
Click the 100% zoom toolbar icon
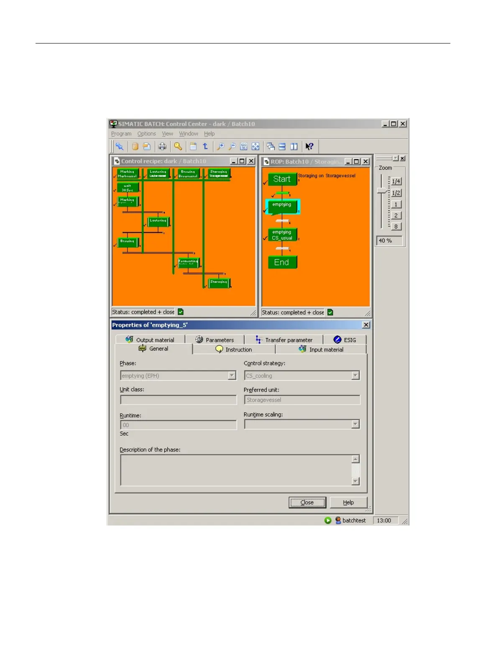[244, 146]
